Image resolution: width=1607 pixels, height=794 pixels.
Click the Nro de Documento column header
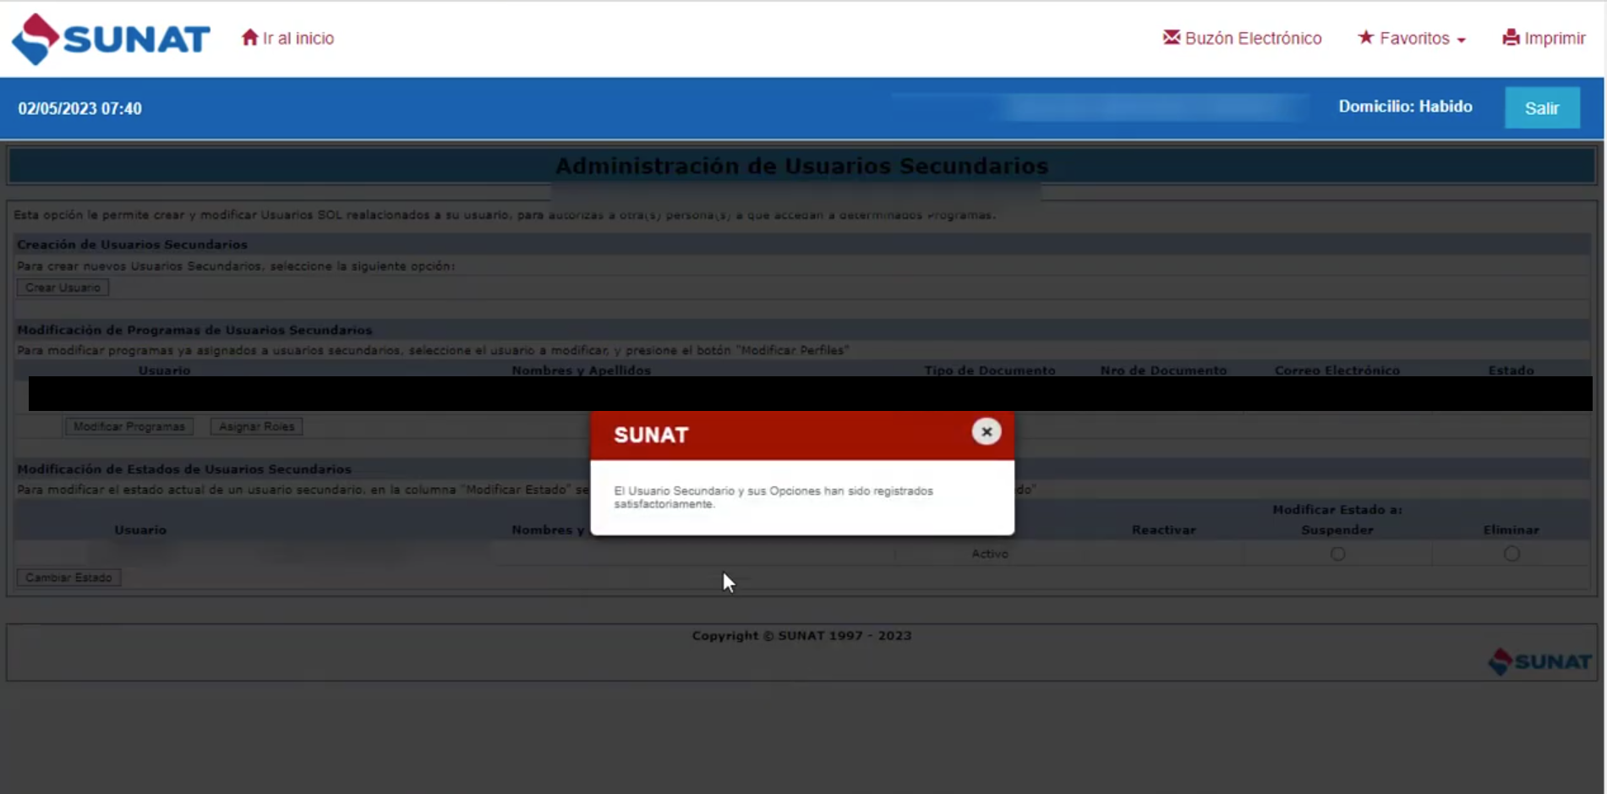1163,370
